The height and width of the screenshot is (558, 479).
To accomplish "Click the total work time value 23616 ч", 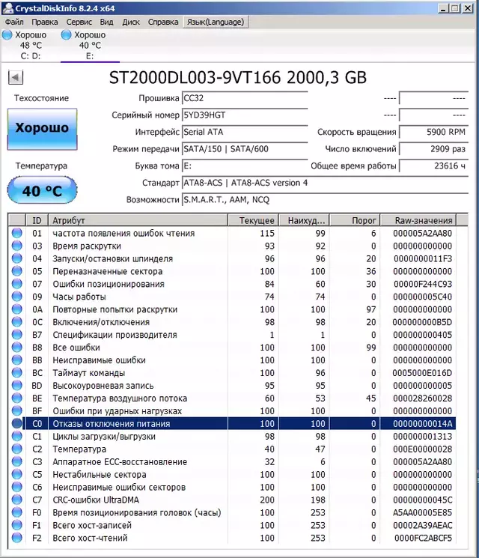I will click(433, 166).
